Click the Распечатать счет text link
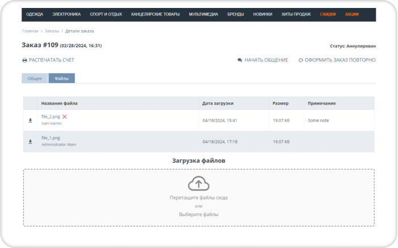The image size is (398, 248). (x=52, y=60)
